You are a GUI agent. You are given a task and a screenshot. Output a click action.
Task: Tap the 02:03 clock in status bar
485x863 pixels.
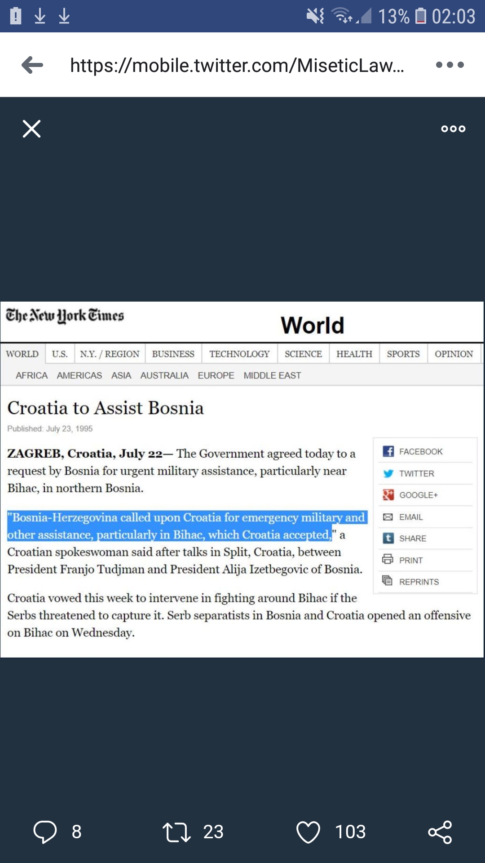pyautogui.click(x=454, y=17)
